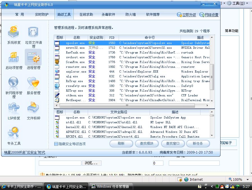Click the rssafety.exe process icon
The image size is (252, 190).
point(57,86)
